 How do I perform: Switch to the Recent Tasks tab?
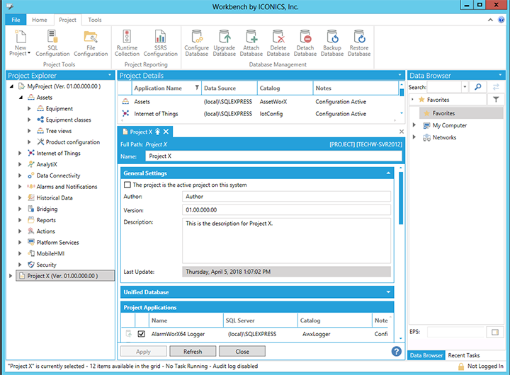tap(465, 355)
